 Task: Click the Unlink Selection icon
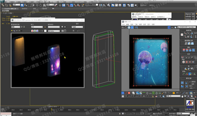tap(6, 5)
